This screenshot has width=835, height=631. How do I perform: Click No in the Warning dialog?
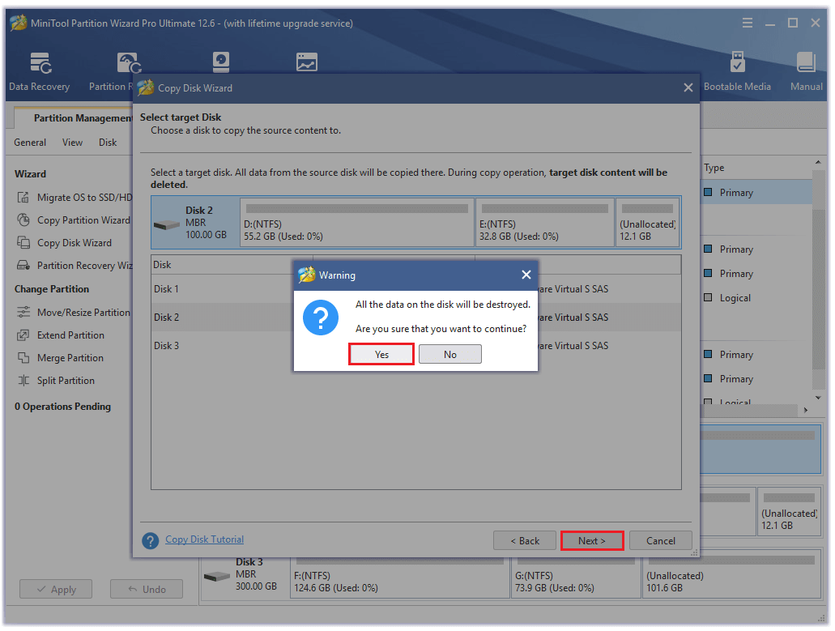pos(450,354)
